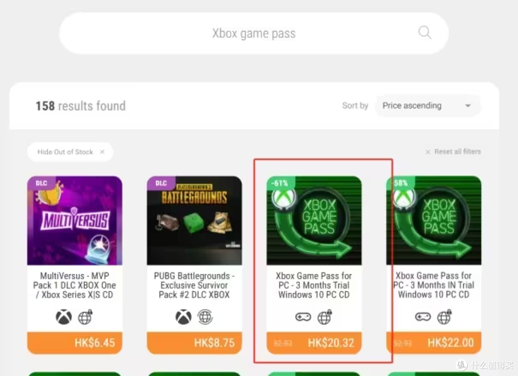Expand sorting options via Sort by control

[x=355, y=106]
